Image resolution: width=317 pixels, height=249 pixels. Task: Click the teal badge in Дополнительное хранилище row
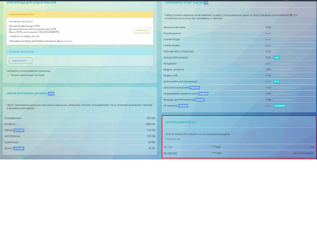click(277, 81)
